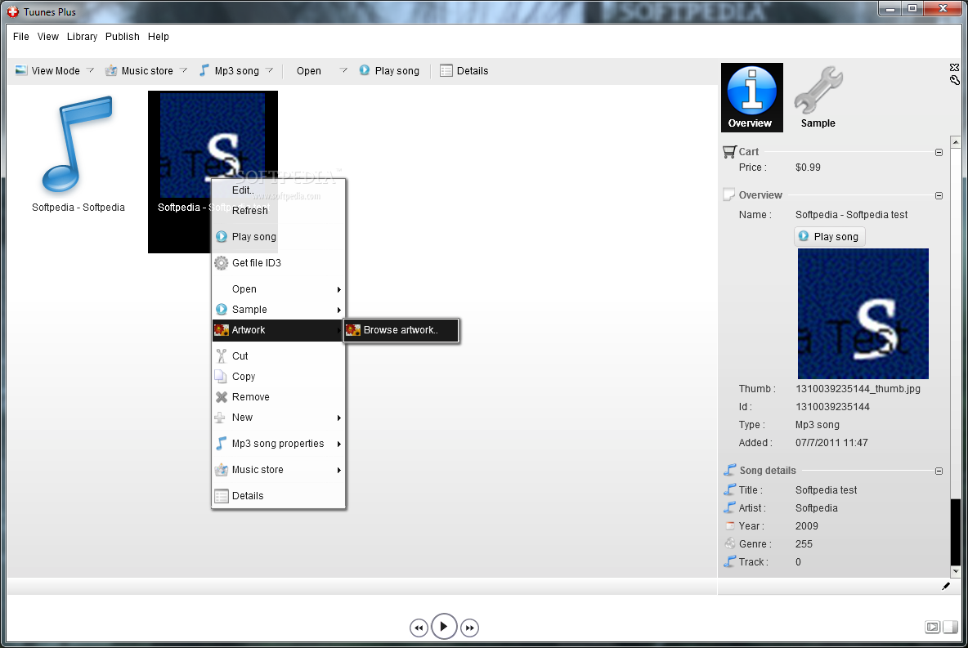Choose Remove in the context menu
This screenshot has width=968, height=648.
(x=278, y=397)
